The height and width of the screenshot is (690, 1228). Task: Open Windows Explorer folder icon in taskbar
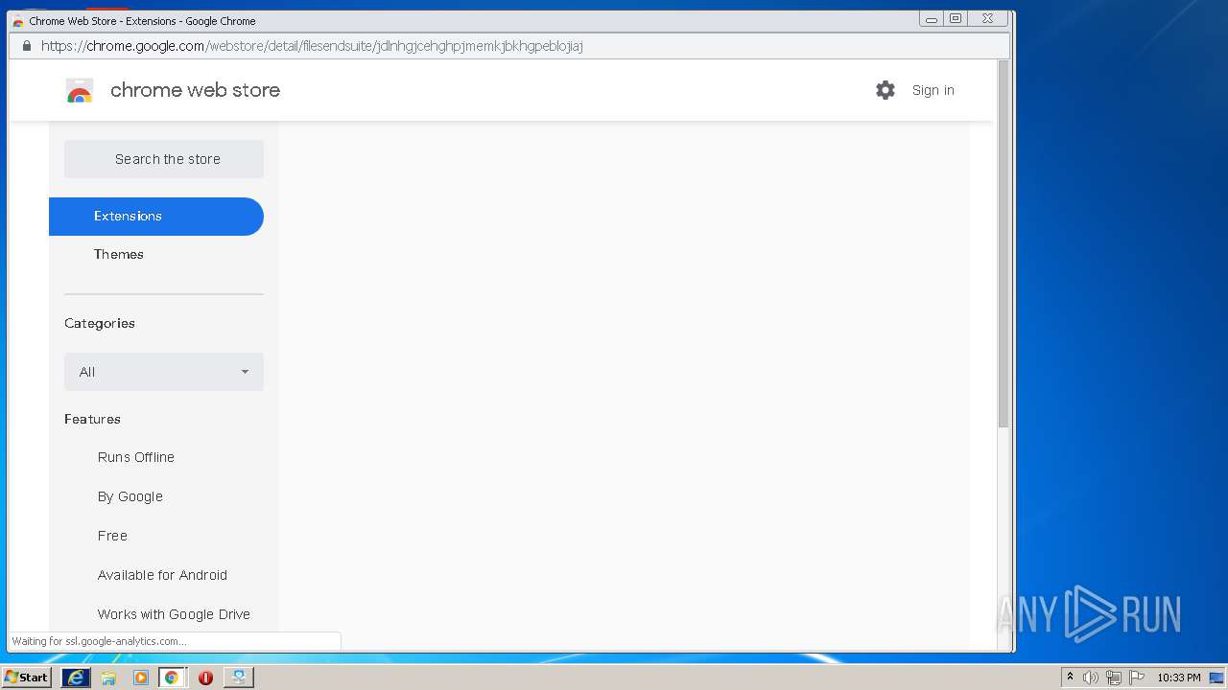tap(108, 678)
